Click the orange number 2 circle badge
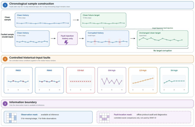 (5, 59)
